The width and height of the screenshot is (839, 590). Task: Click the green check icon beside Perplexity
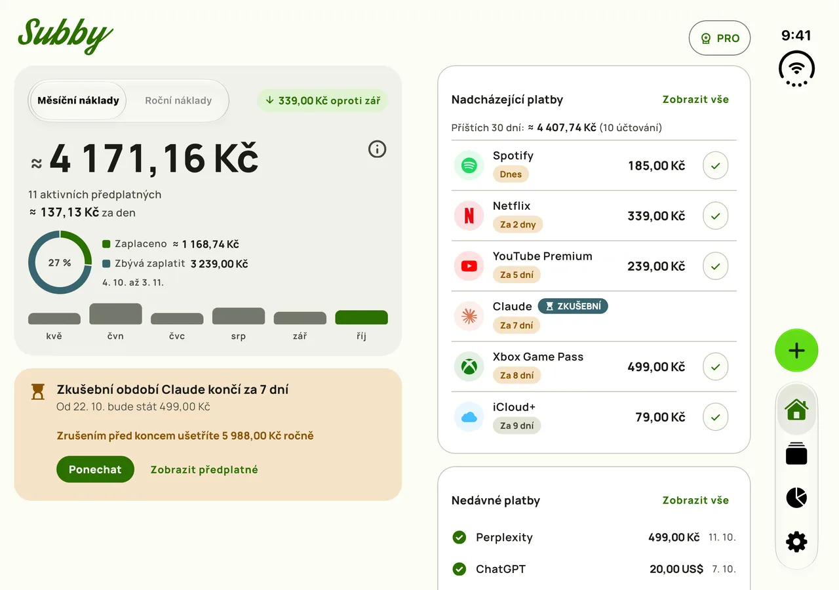click(x=459, y=538)
